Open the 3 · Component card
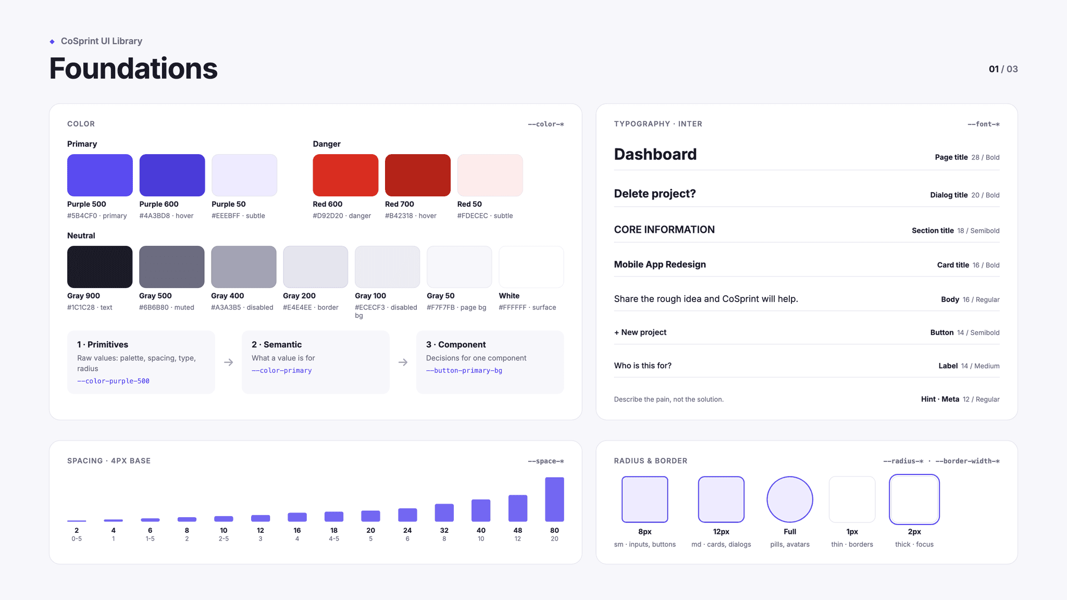1067x600 pixels. tap(490, 362)
